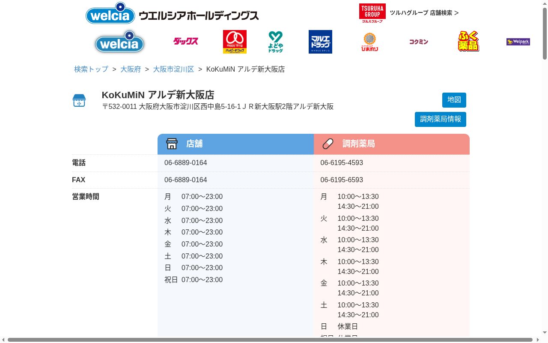This screenshot has height=343, width=548.
Task: Select the Welpark brand logo
Action: 518,42
